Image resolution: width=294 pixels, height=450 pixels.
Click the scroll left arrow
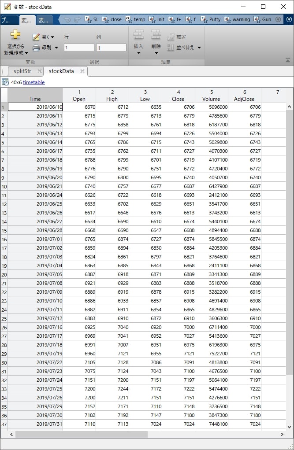[x=11, y=434]
